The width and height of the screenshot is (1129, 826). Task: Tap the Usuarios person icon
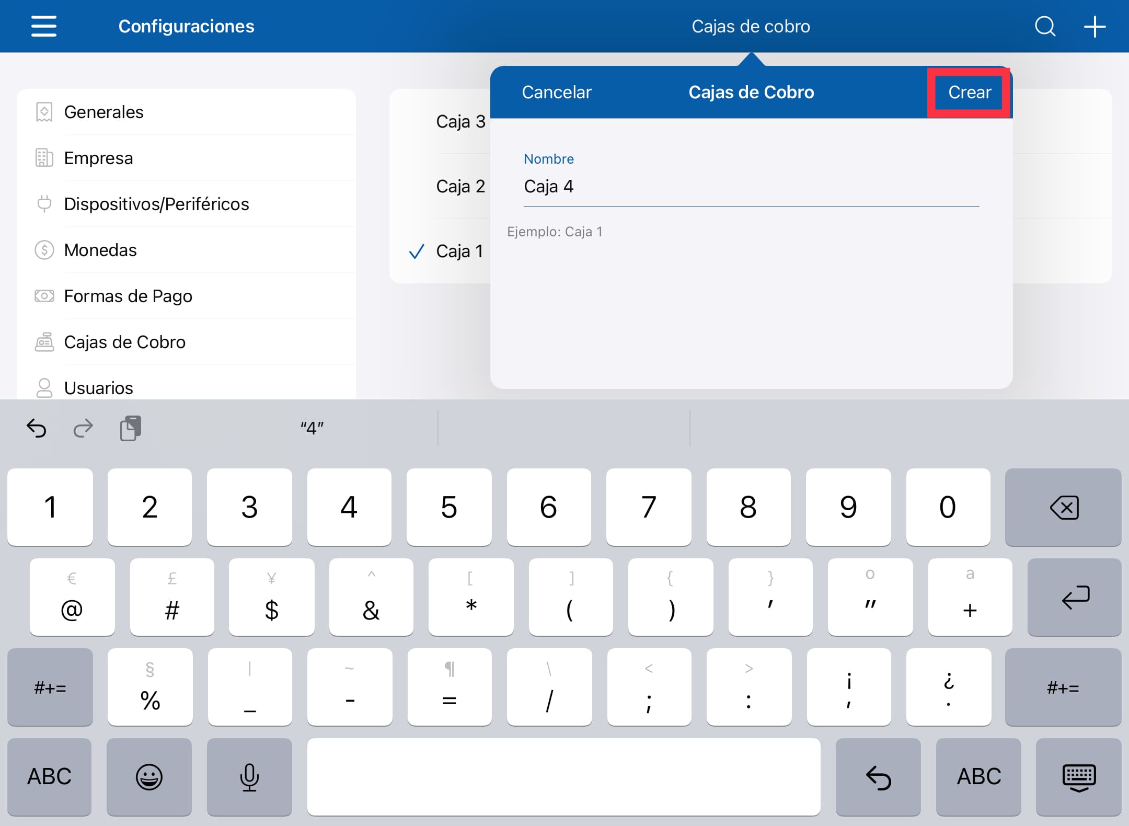pos(44,388)
